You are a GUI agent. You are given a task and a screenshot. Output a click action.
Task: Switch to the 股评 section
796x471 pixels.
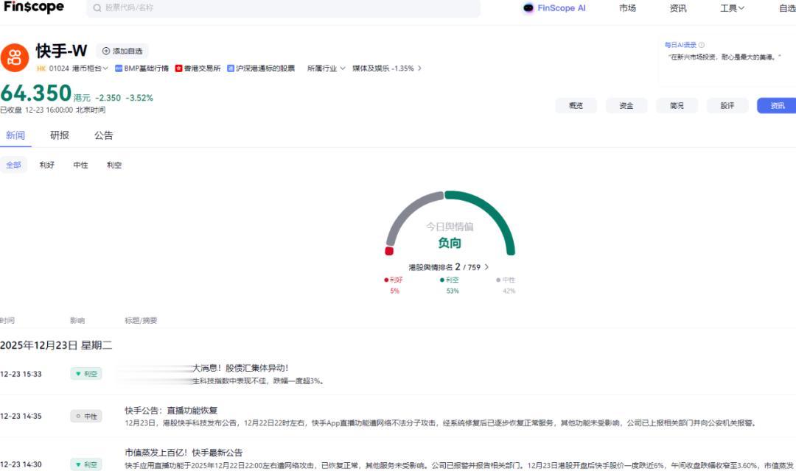[727, 105]
